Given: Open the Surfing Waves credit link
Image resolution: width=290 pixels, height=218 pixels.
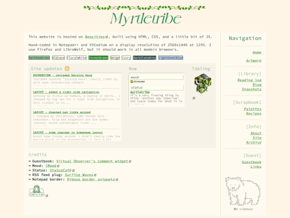Looking at the screenshot, I should pyautogui.click(x=79, y=175).
